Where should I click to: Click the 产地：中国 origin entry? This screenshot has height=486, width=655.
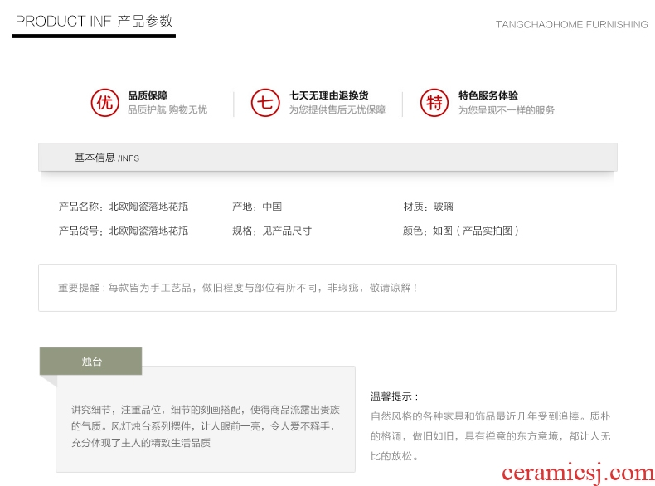[257, 207]
